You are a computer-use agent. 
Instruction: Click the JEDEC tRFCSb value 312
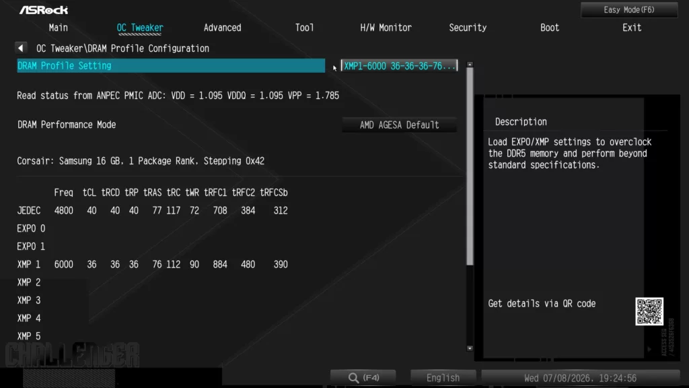(281, 211)
